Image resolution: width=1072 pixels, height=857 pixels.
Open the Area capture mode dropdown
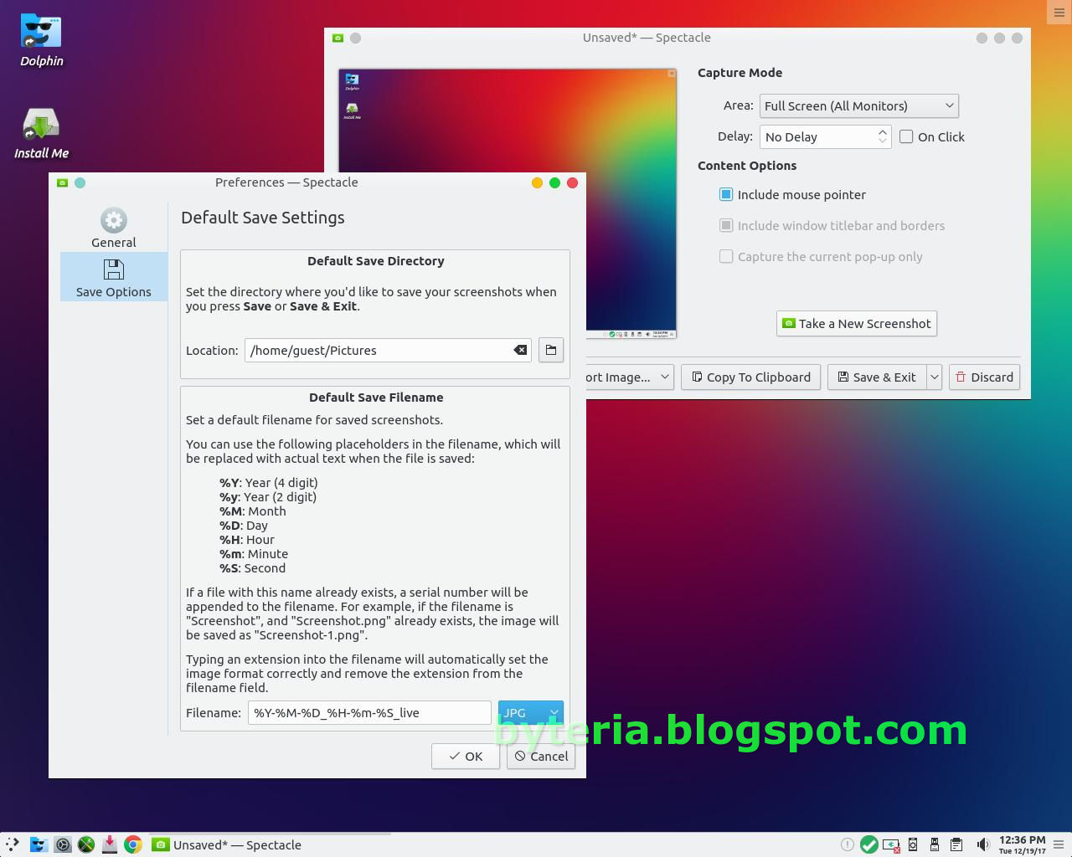pyautogui.click(x=858, y=105)
